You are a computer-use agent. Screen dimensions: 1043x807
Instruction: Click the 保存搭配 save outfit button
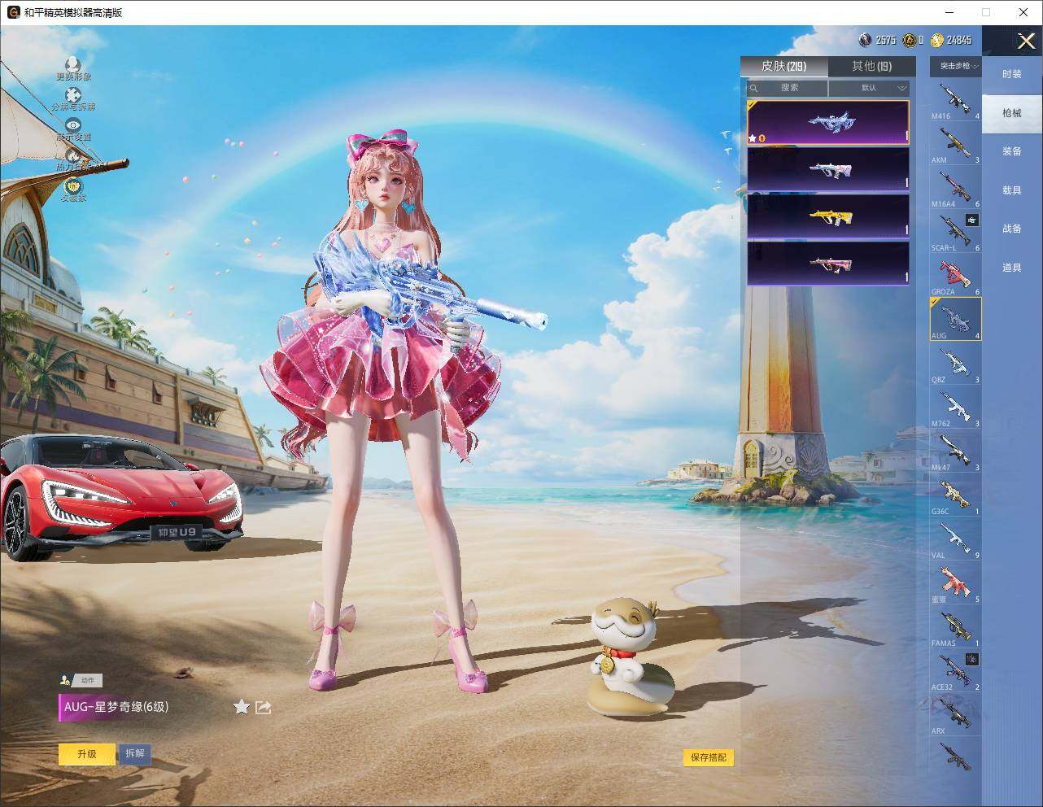(x=709, y=757)
